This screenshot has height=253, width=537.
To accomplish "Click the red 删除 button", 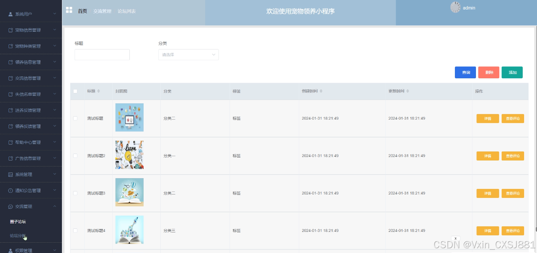I will pos(489,72).
